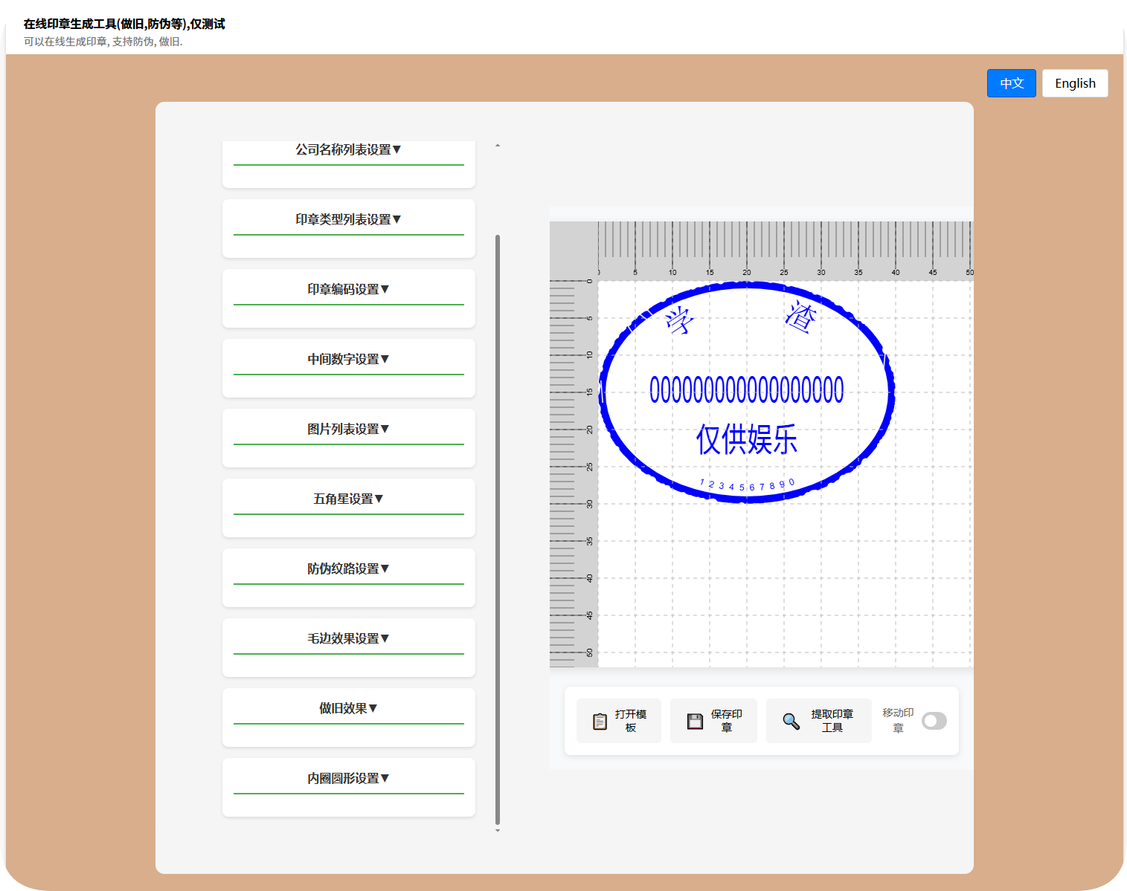This screenshot has width=1127, height=891.
Task: Save the stamp via the floppy disk icon
Action: pos(713,720)
